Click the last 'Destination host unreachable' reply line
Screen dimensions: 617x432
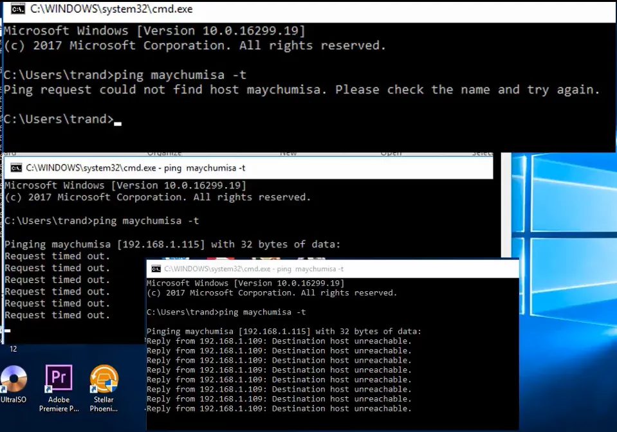[279, 408]
